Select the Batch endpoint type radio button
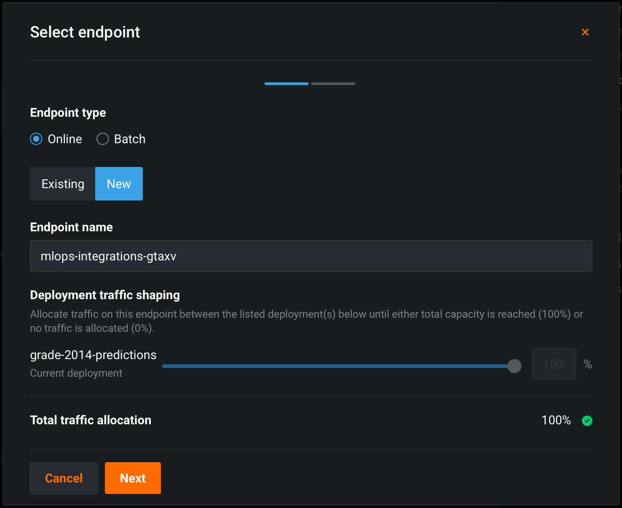622x508 pixels. [x=103, y=139]
